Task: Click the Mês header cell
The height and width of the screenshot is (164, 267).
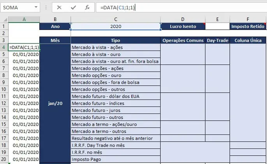Action: click(55, 40)
